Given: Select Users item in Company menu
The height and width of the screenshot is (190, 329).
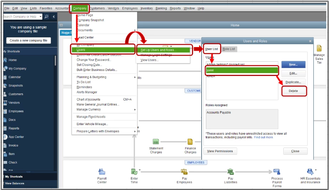Looking at the screenshot, I should (103, 50).
